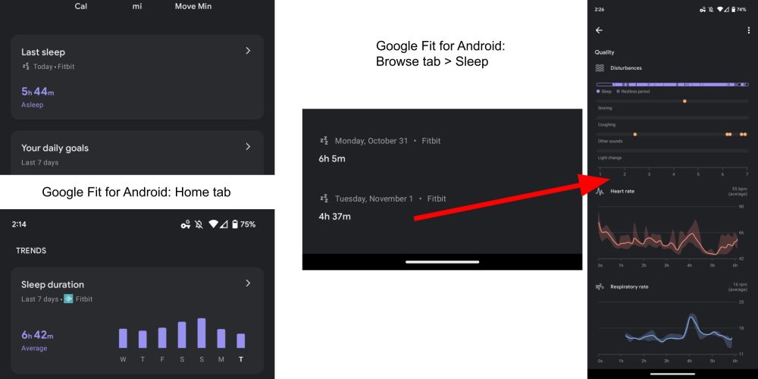Expand the Sleep duration card chevron

click(x=247, y=283)
